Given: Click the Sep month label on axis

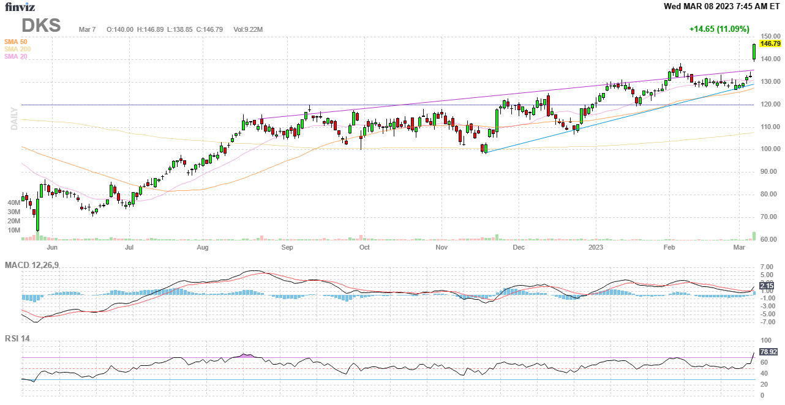Looking at the screenshot, I should [x=287, y=248].
